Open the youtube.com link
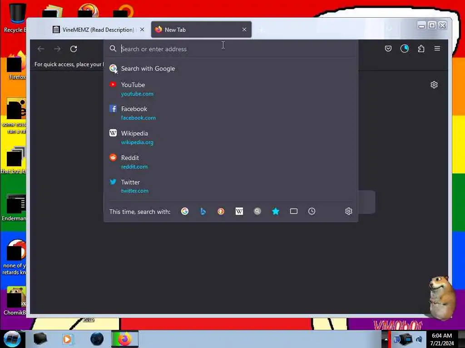 (x=137, y=94)
